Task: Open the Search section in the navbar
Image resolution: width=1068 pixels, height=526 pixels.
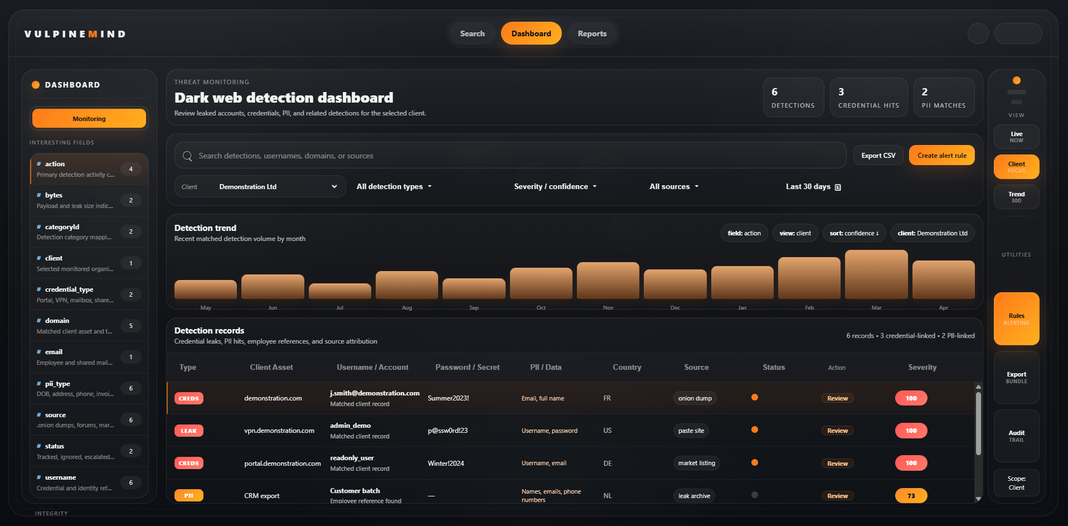Action: (472, 33)
